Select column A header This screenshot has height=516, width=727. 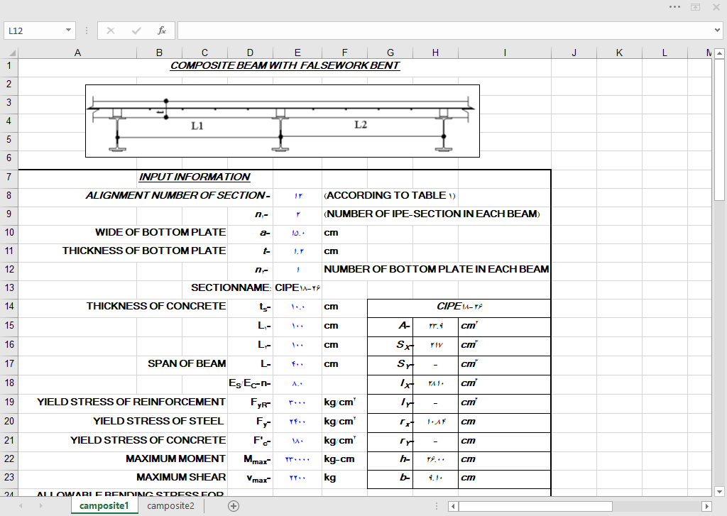click(77, 53)
